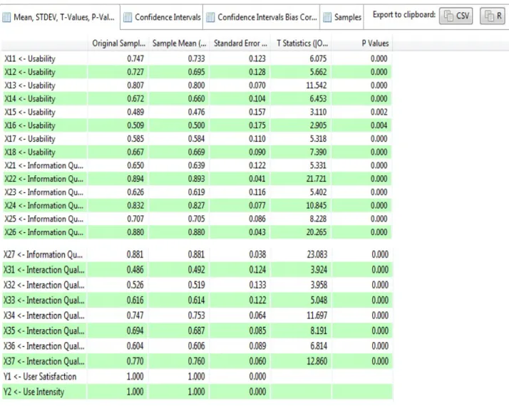The height and width of the screenshot is (406, 509).
Task: Click the table icon on the Samples tab
Action: 327,17
